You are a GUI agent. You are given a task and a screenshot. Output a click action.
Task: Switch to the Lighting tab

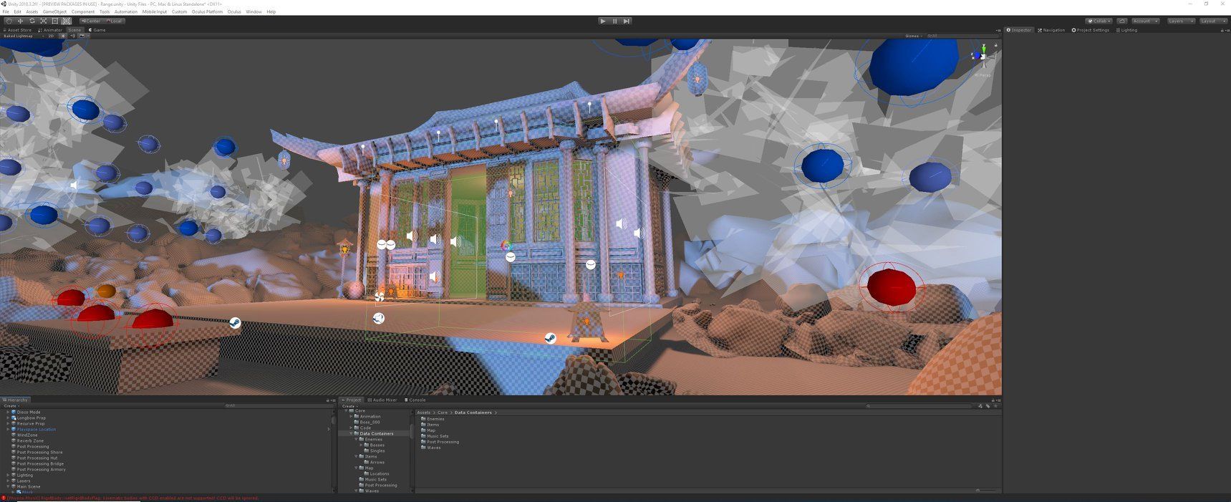[x=1127, y=30]
